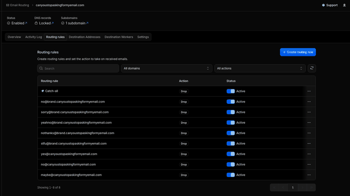Click the Action column header
The image size is (350, 196).
(183, 81)
